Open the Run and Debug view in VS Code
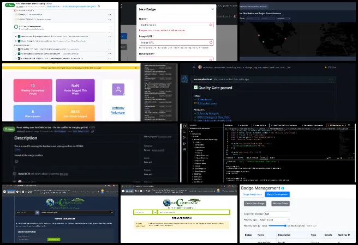This screenshot has width=358, height=245. (x=184, y=143)
